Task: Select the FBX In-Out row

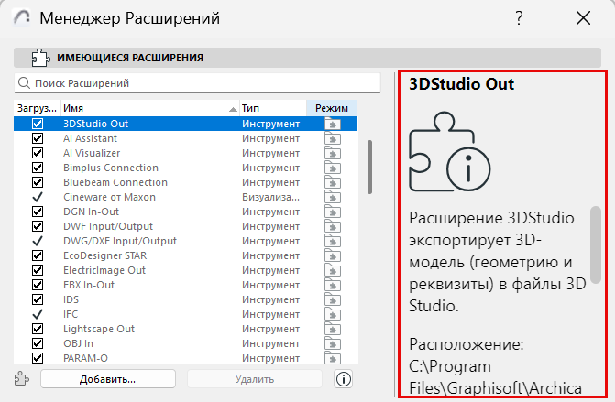Action: [x=185, y=285]
